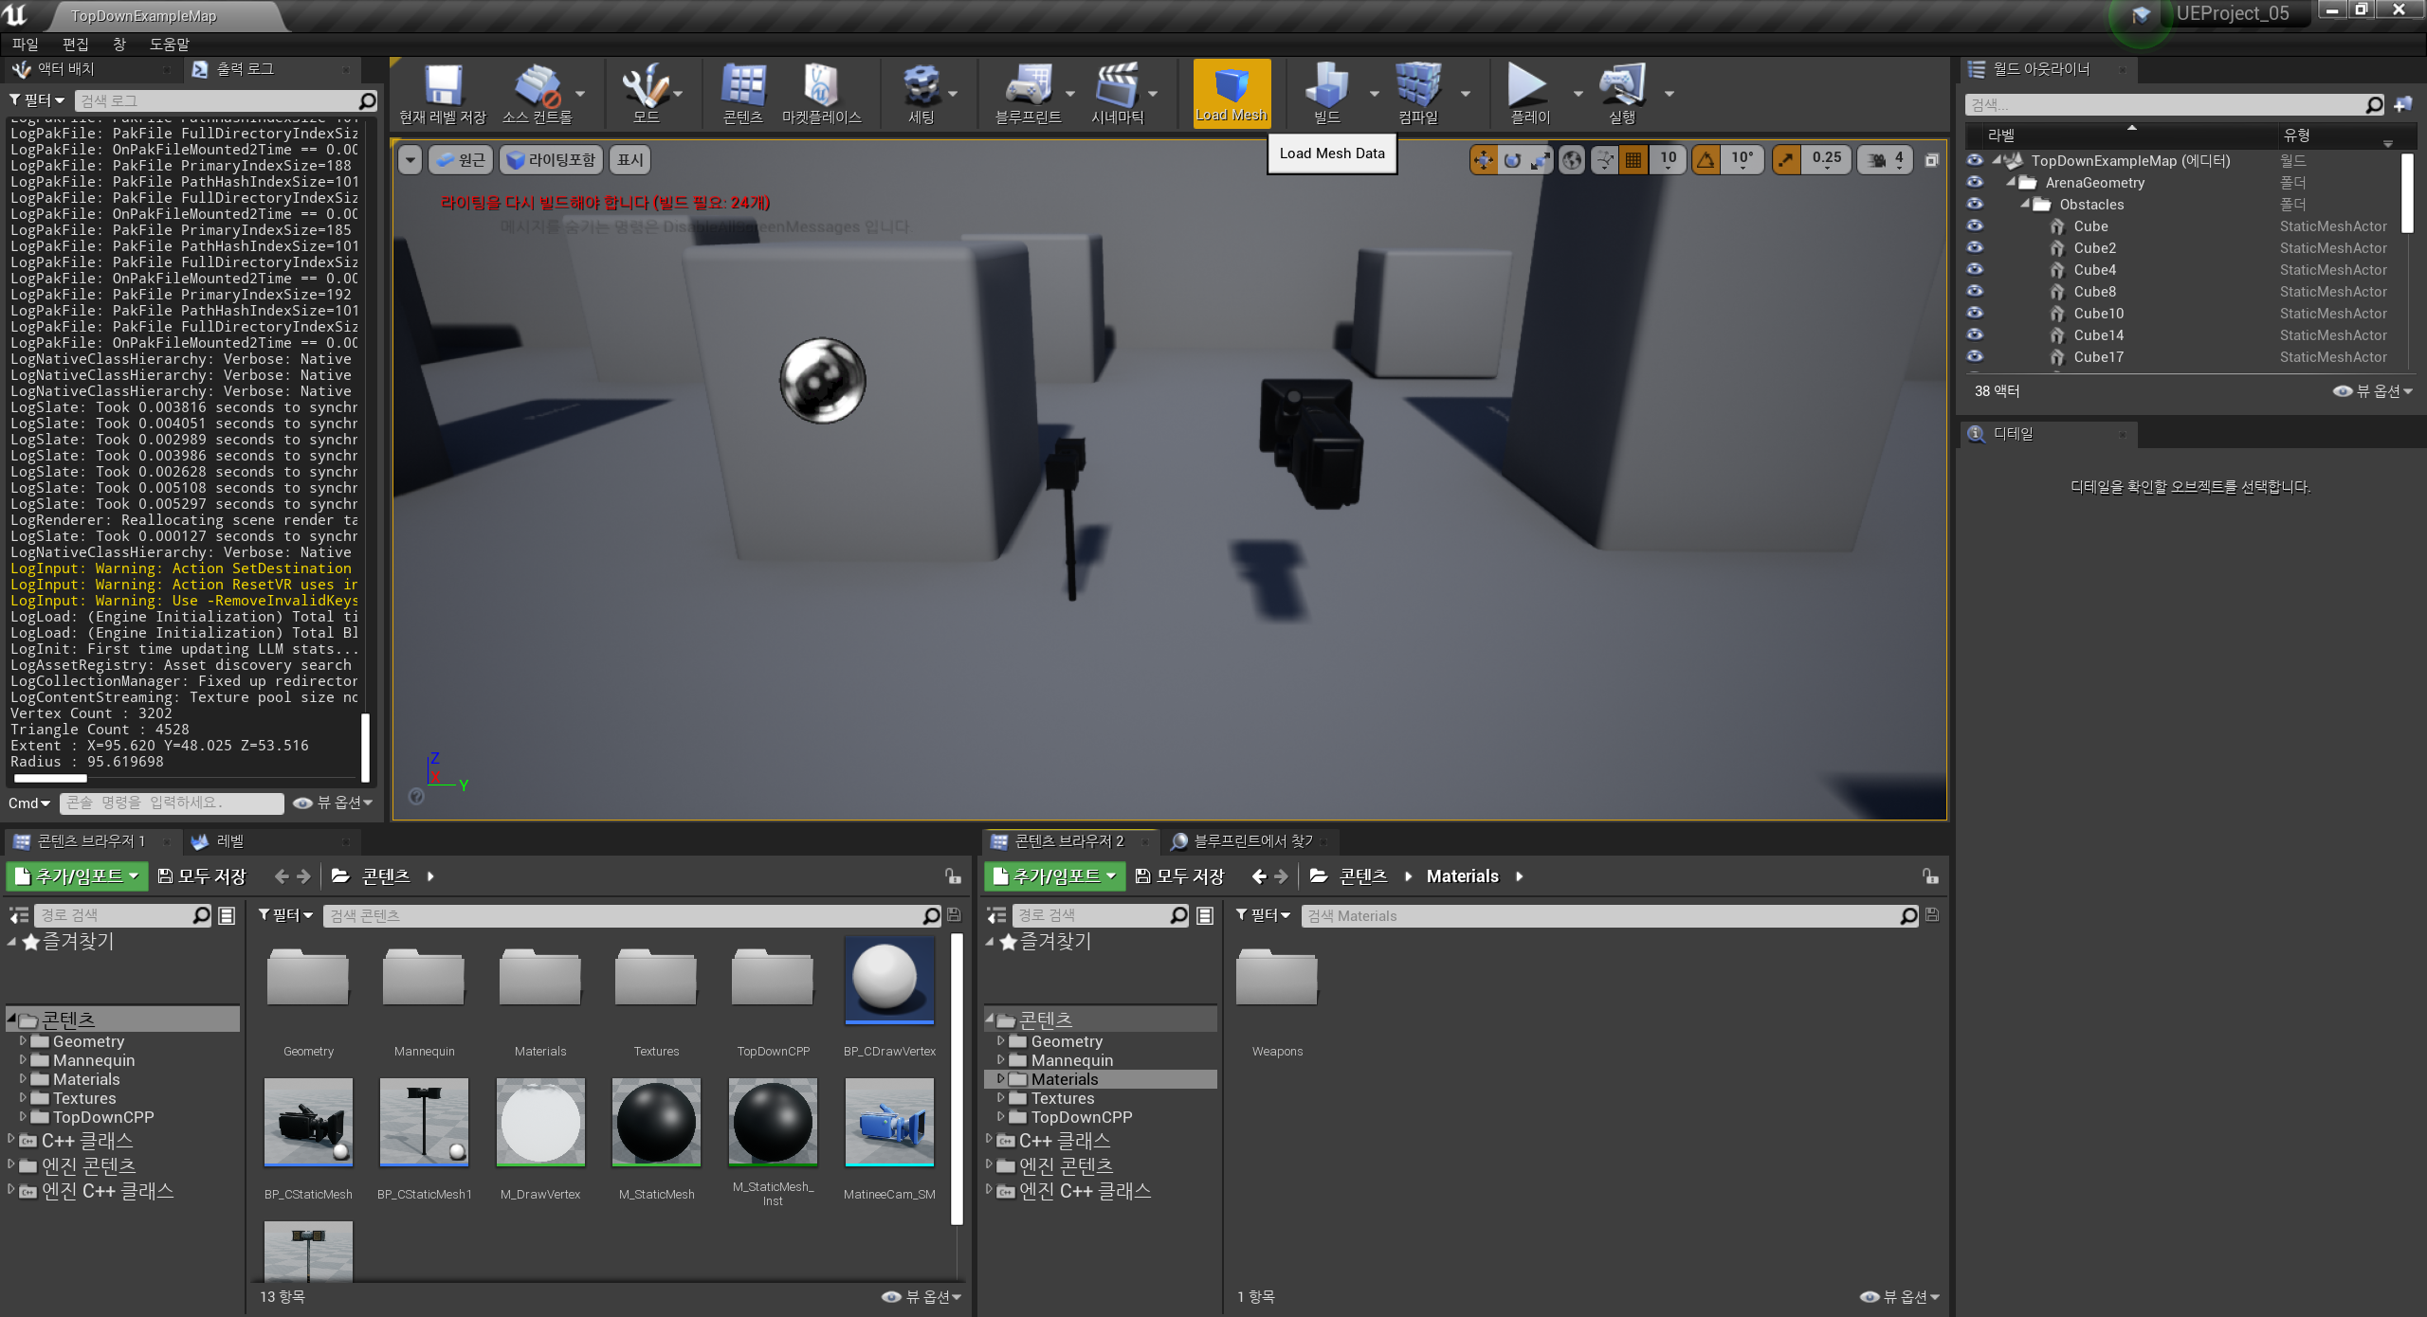Toggle visibility of the Cube14 actor
Viewport: 2427px width, 1317px height.
(x=1975, y=334)
